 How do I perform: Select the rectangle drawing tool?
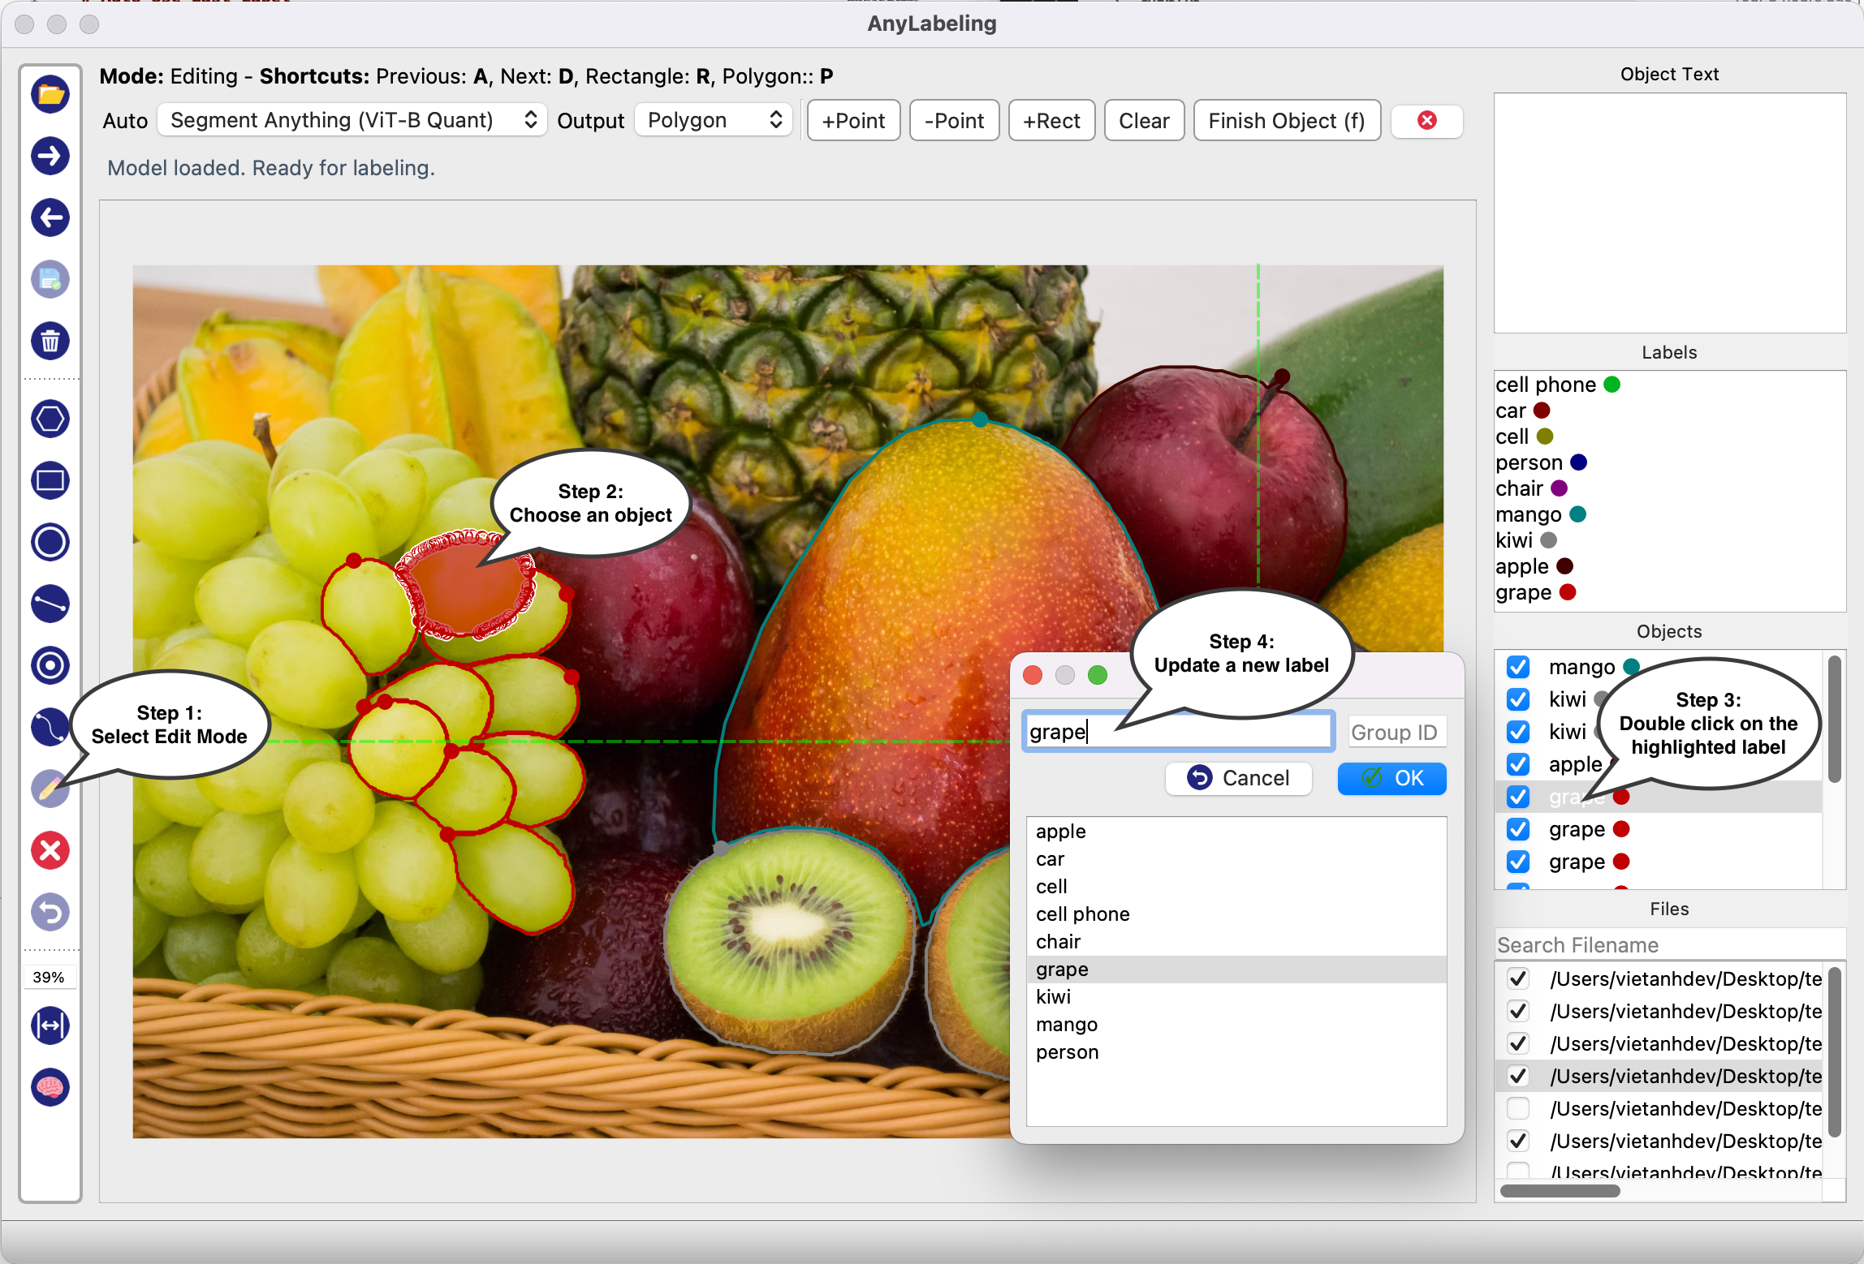tap(50, 480)
